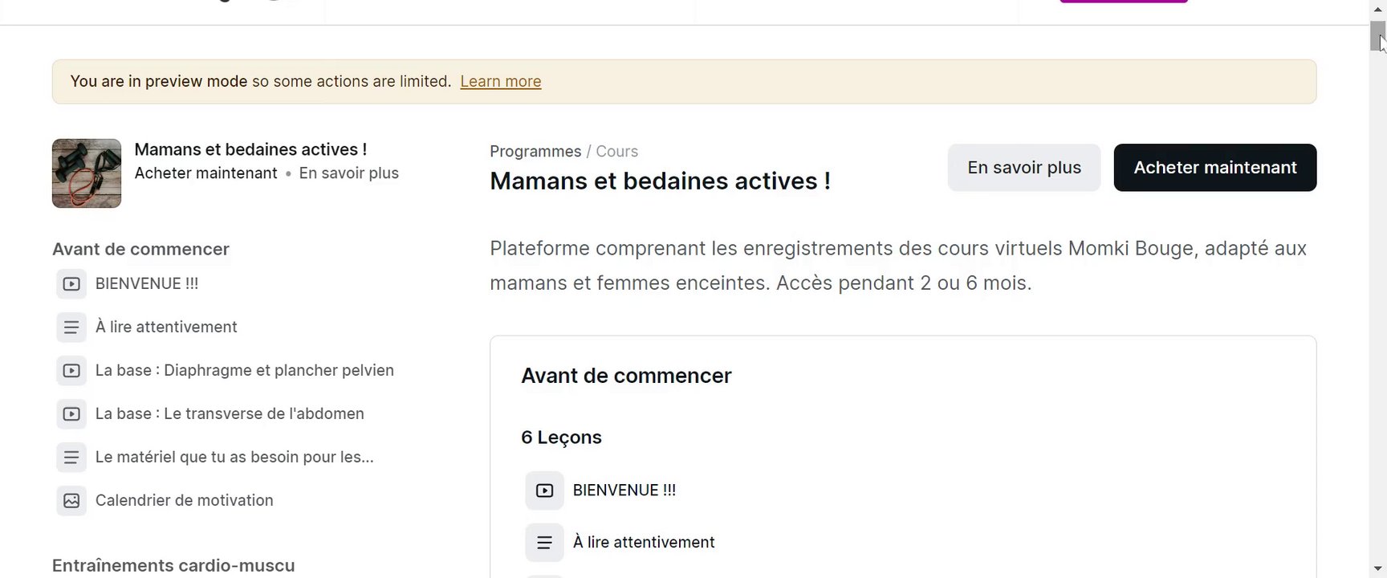Click sidebar Acheter maintenant link under course title

click(205, 173)
